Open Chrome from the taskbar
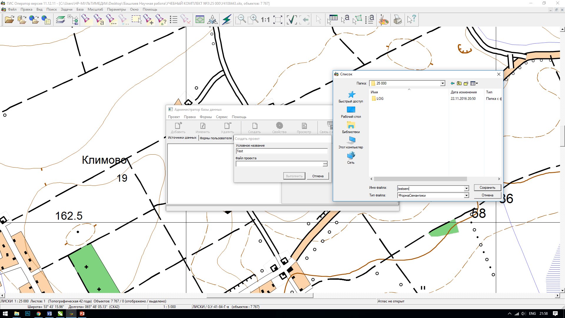This screenshot has height=318, width=565. pos(38,314)
